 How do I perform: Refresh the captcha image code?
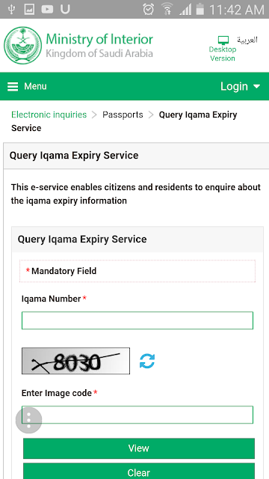147,361
